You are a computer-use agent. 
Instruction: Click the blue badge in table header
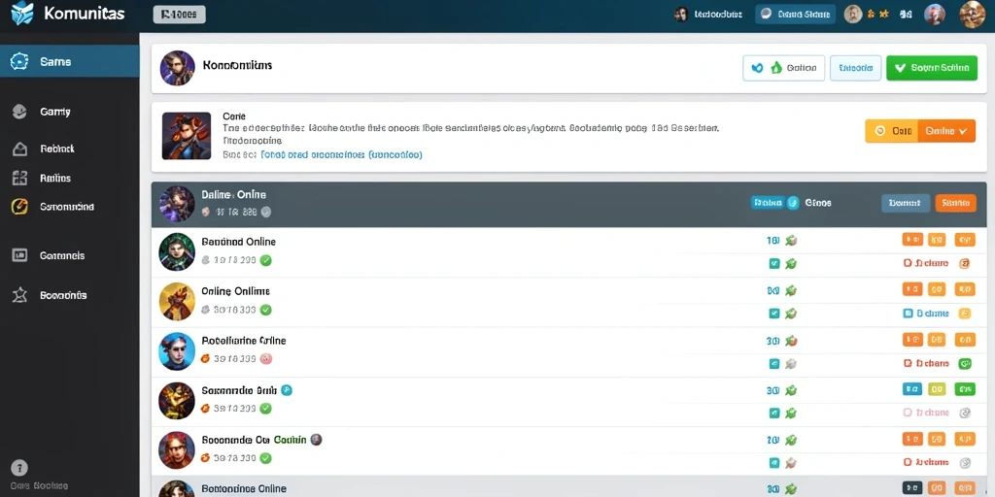[767, 203]
